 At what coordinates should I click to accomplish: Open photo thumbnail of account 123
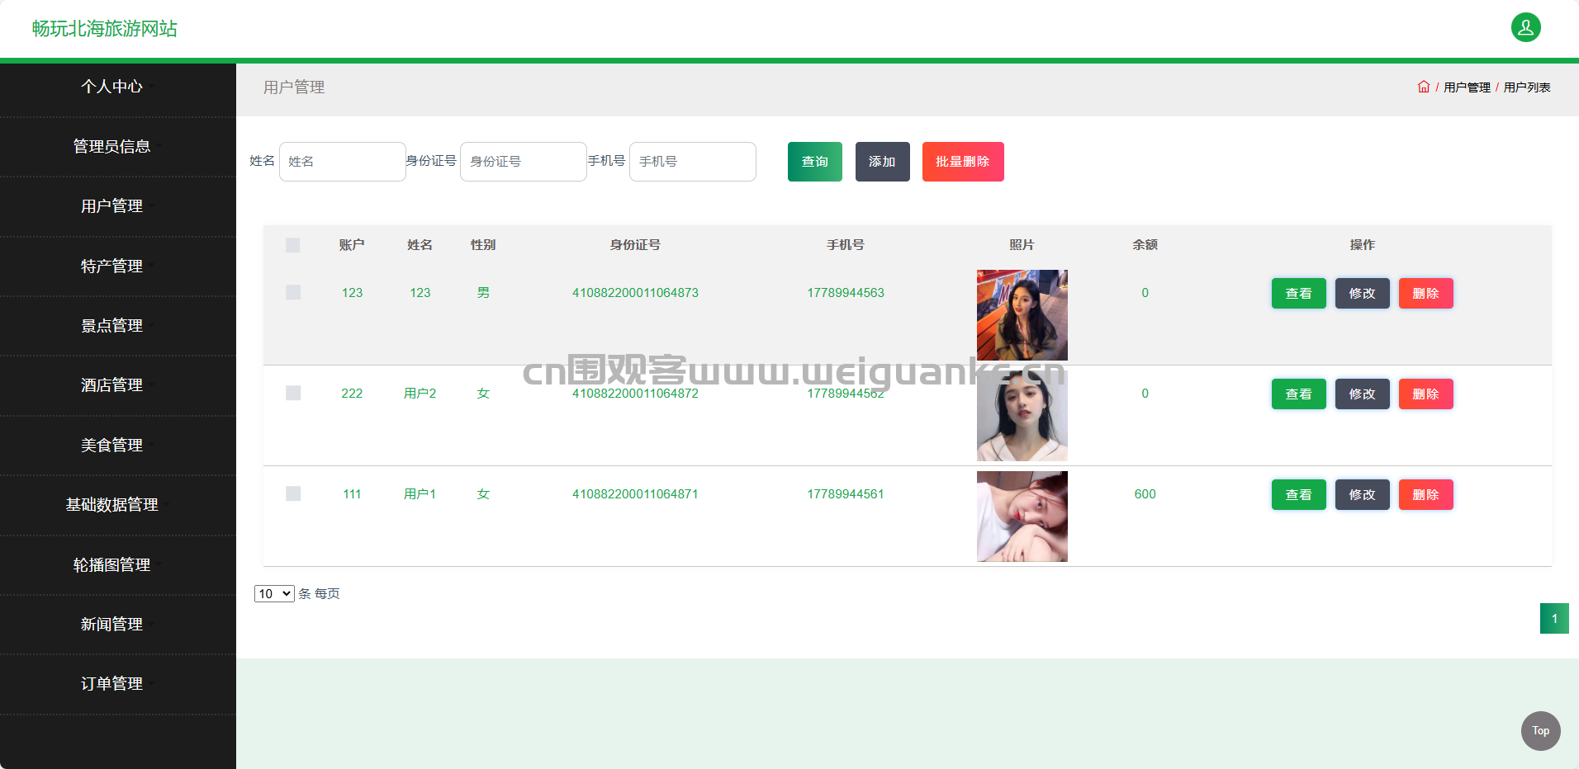(1022, 315)
